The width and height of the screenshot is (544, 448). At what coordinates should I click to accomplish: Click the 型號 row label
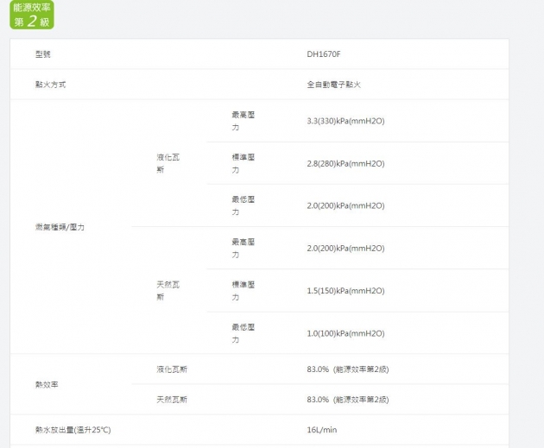[x=43, y=54]
